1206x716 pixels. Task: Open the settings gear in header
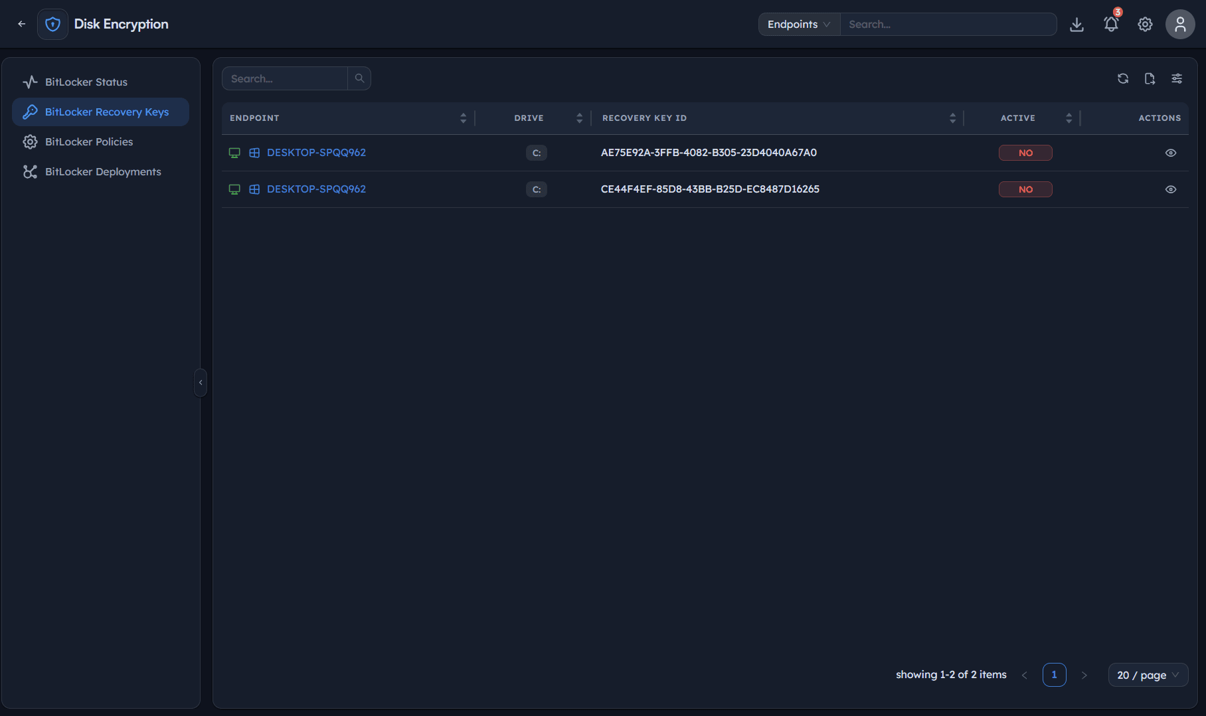coord(1145,25)
